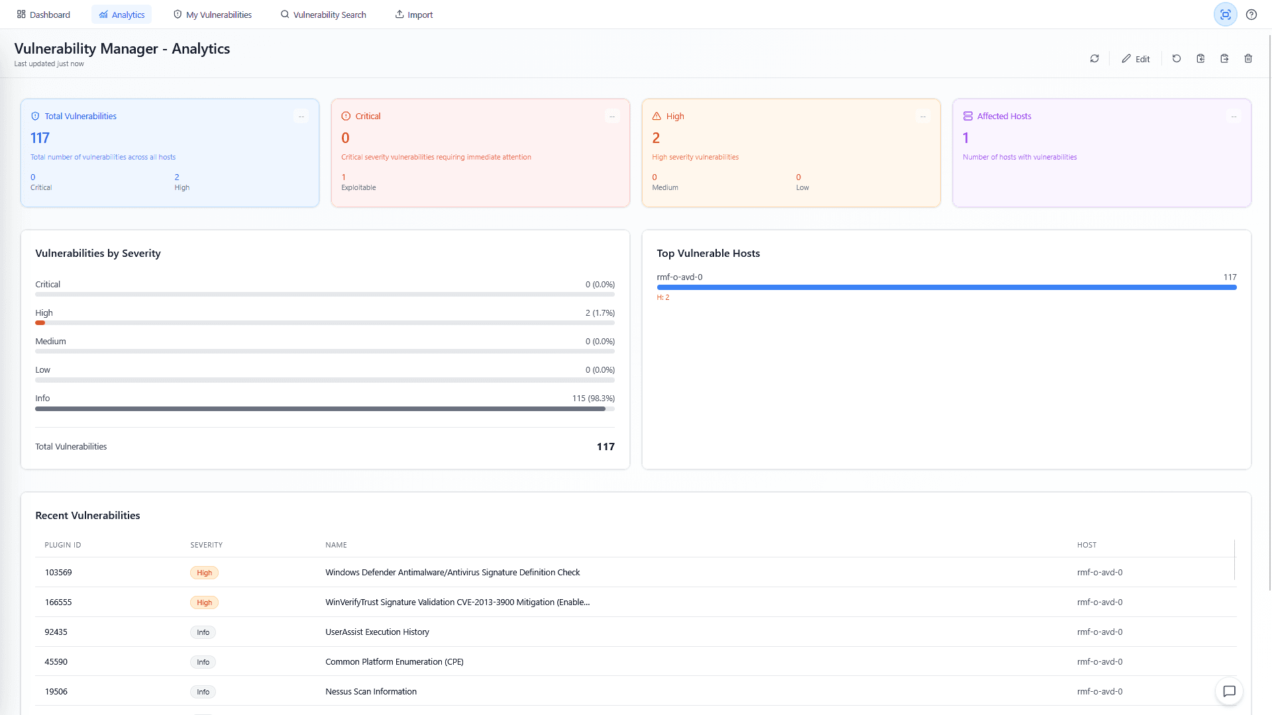Select the High severity badge on plugin 103569
The height and width of the screenshot is (715, 1272).
pos(204,573)
